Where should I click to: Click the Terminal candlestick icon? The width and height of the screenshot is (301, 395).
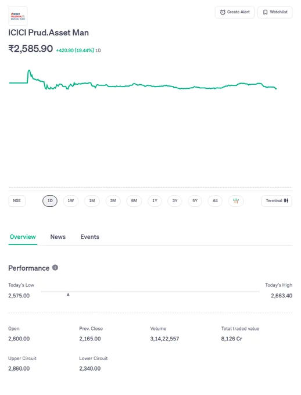pos(286,200)
